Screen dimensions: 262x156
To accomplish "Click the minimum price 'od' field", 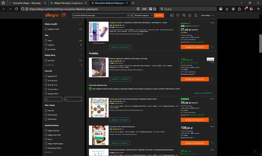I will pos(54,99).
